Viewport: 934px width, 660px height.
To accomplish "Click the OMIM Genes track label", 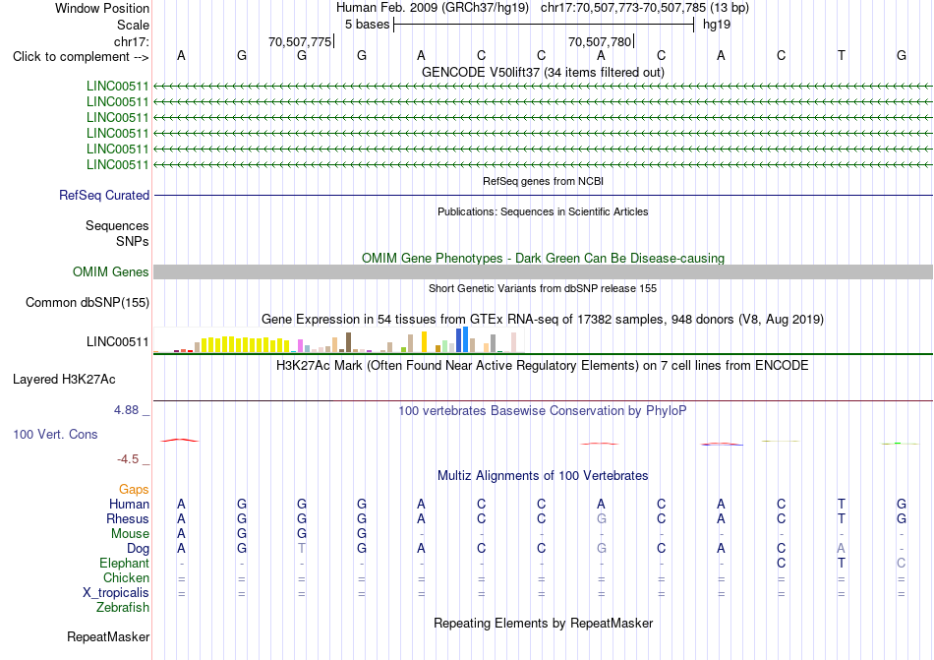I will 110,272.
